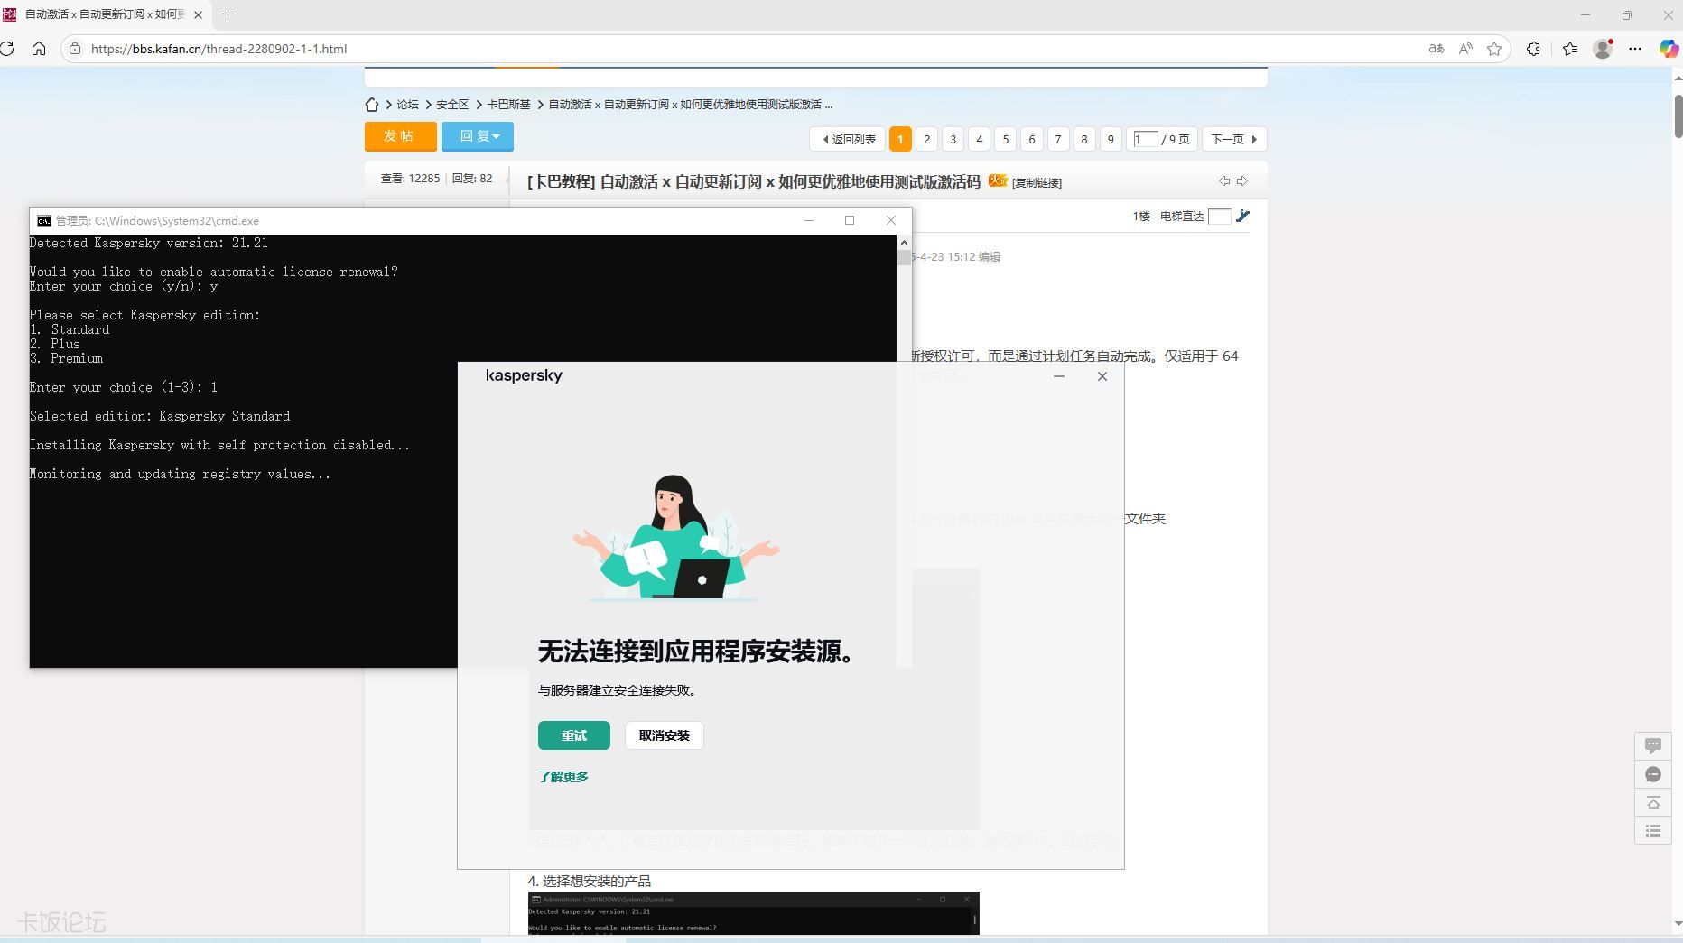Click the 重试 retry button
This screenshot has width=1683, height=943.
[x=574, y=735]
